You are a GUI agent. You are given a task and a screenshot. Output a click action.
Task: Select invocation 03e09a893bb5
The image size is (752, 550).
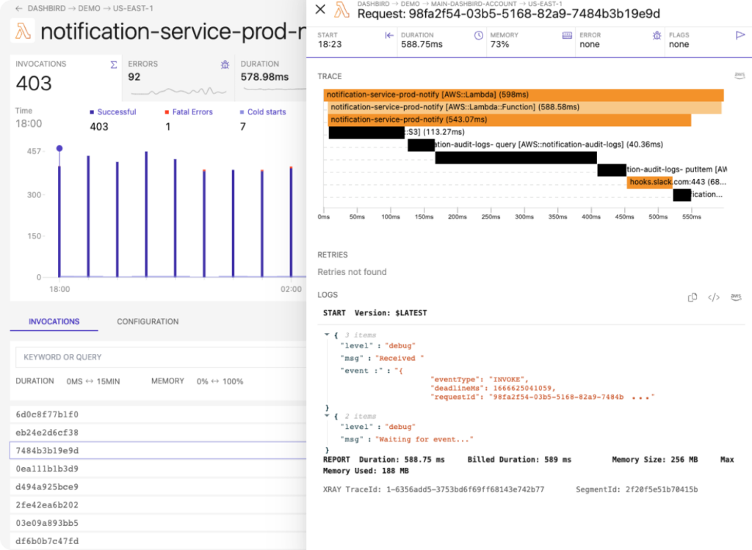[158, 523]
